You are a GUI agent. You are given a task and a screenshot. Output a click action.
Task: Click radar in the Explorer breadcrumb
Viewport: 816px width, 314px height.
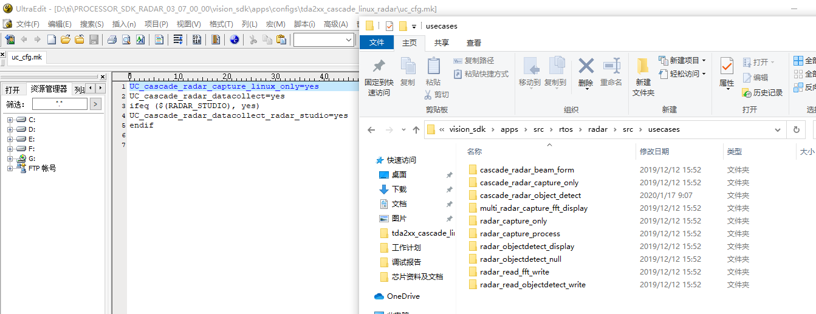(598, 129)
